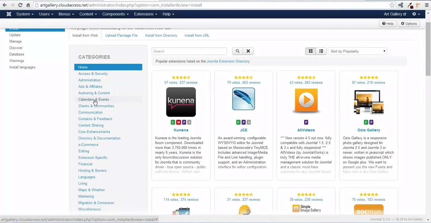Open the Joomla Extension Directory link

point(228,61)
